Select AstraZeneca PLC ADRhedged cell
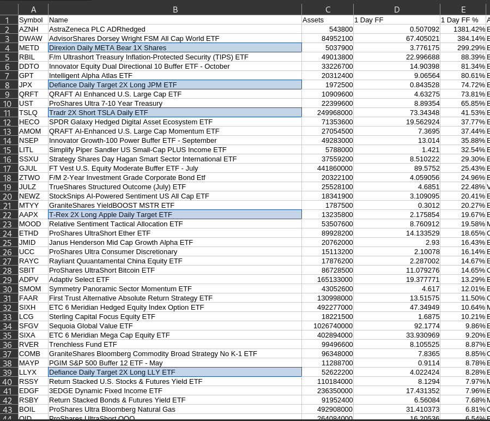Screen dimensions: 490x421 [175, 29]
